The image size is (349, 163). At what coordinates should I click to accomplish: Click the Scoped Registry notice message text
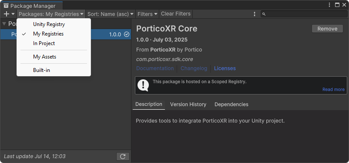[x=199, y=81]
